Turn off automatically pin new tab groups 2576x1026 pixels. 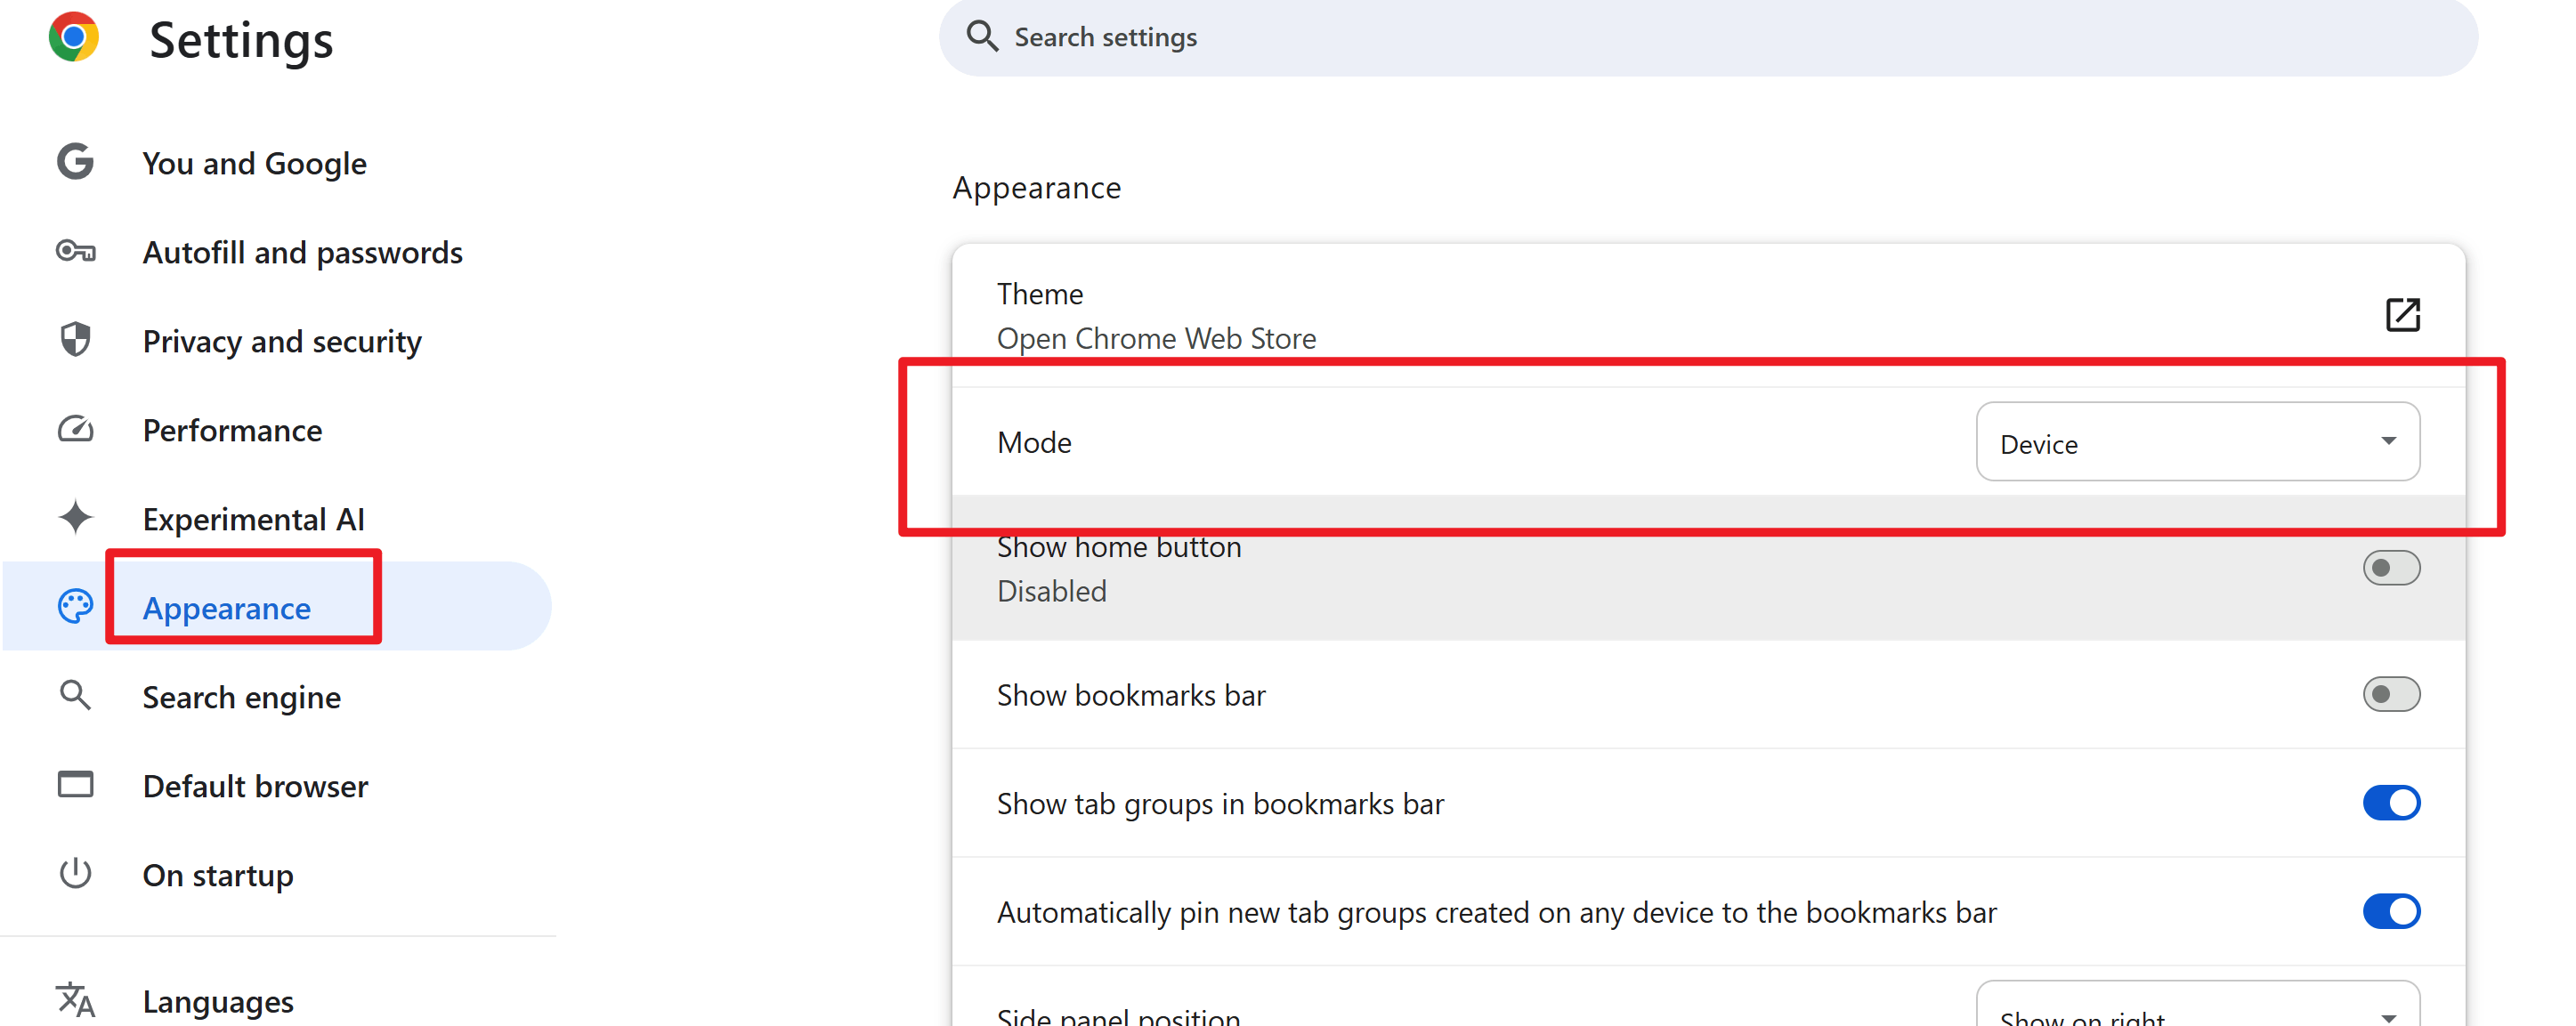pyautogui.click(x=2390, y=912)
